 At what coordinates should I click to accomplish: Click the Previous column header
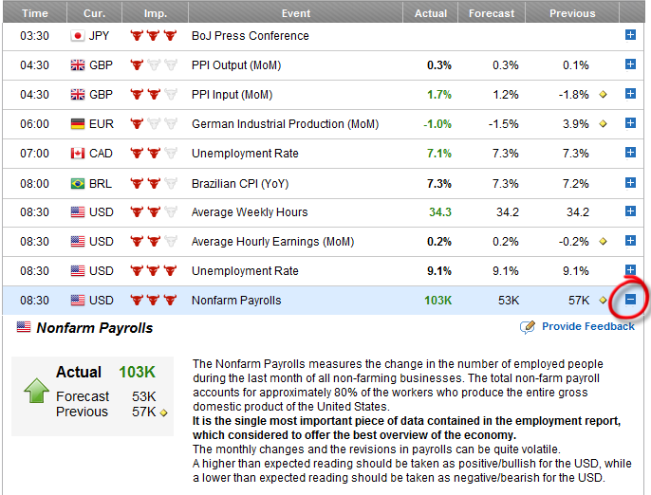(x=572, y=13)
